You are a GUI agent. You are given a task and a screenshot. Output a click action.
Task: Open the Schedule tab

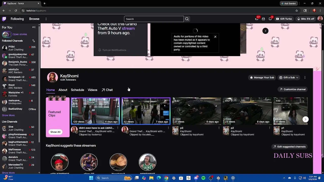coord(77,90)
